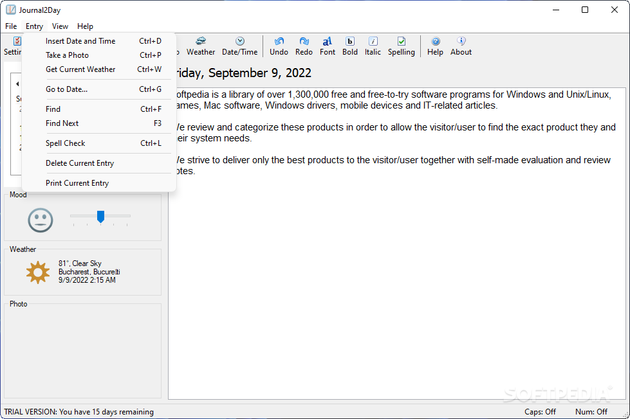Maximize the Journal2Day window
Screen dimensions: 630x419
coord(585,10)
